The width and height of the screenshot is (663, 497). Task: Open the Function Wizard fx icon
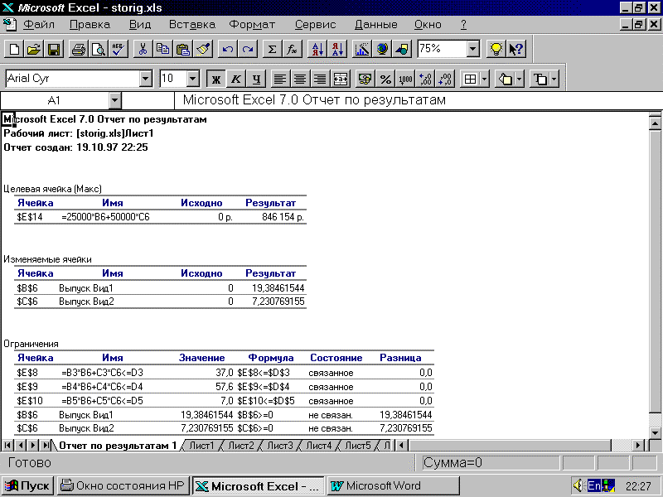293,50
